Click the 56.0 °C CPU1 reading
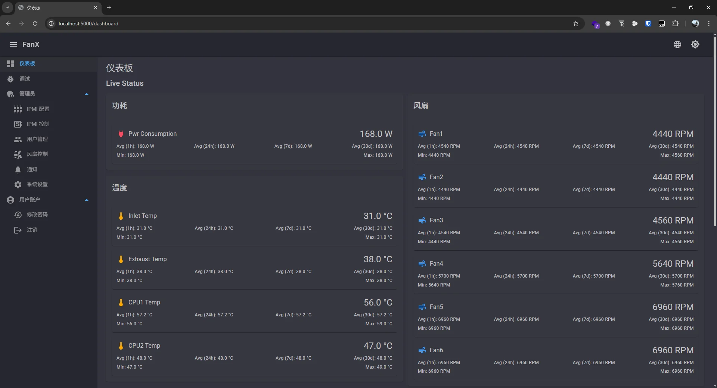The width and height of the screenshot is (717, 388). coord(378,303)
